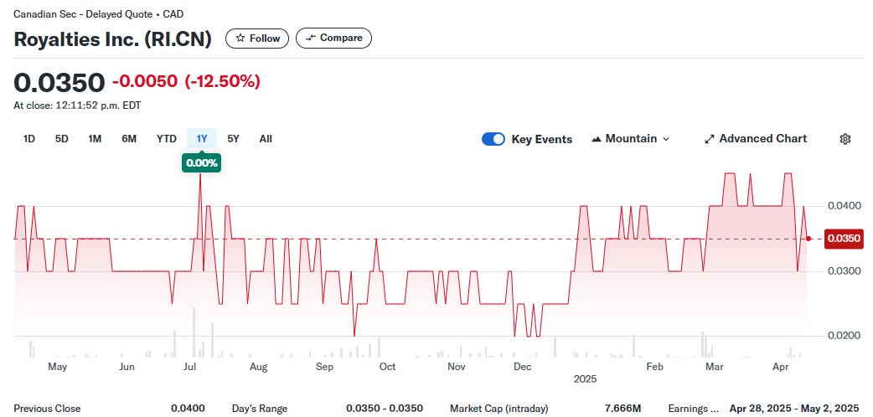Click the Dec x-axis label

pos(522,366)
